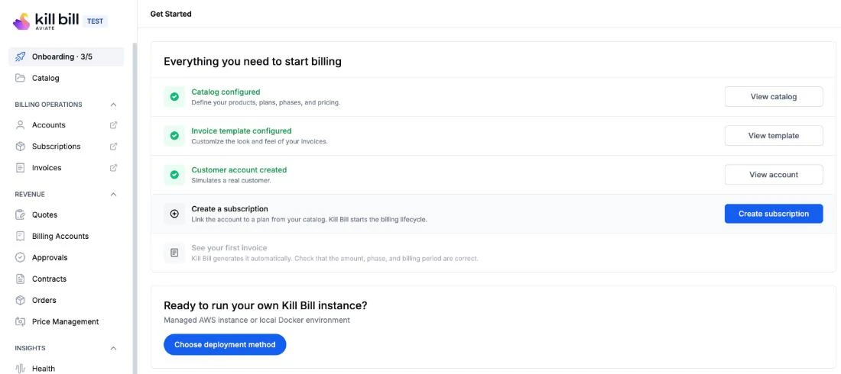Click the Orders box icon
Image resolution: width=841 pixels, height=374 pixels.
[21, 301]
